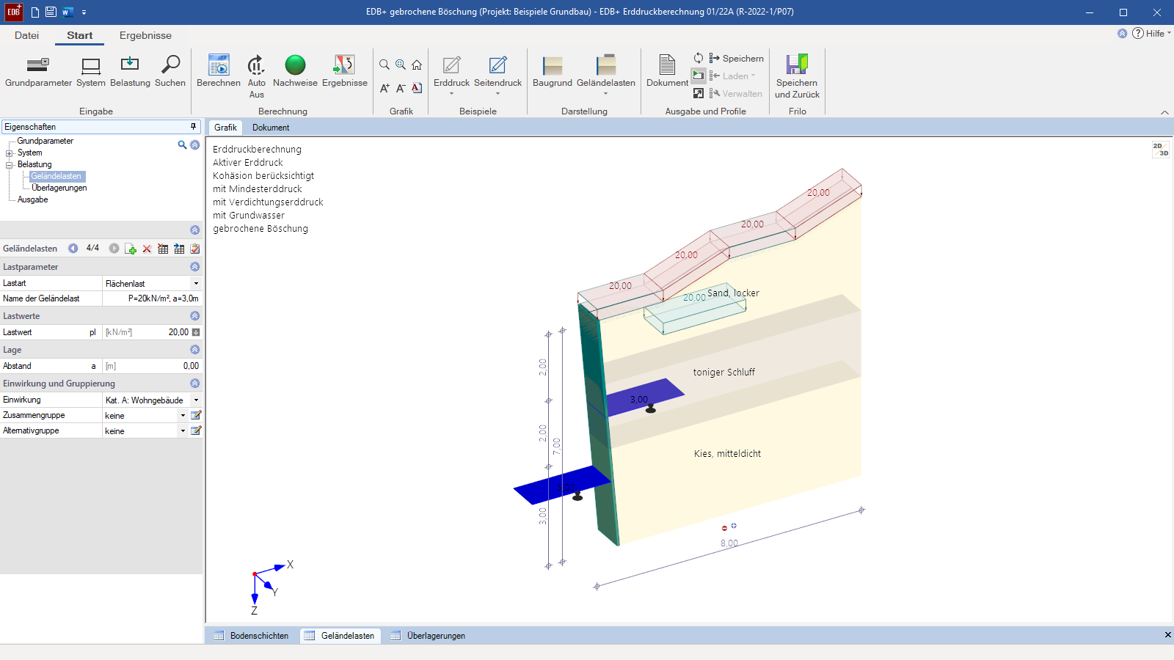
Task: Click the Laden profile dropdown
Action: click(732, 76)
